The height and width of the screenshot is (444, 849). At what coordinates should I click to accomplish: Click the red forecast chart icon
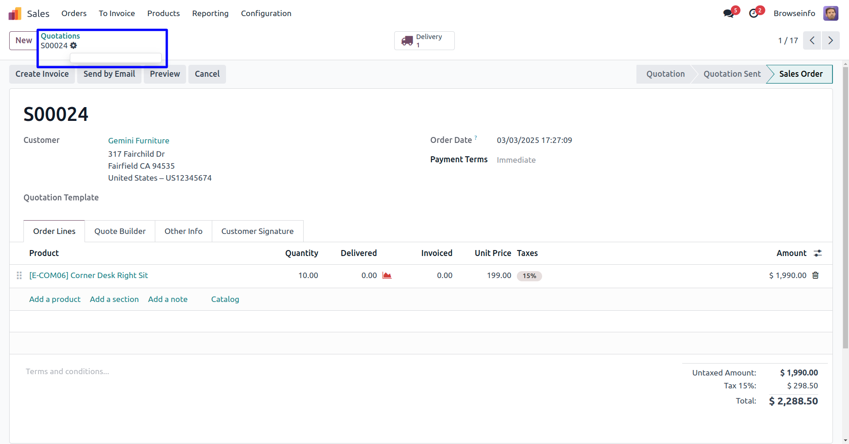point(387,275)
